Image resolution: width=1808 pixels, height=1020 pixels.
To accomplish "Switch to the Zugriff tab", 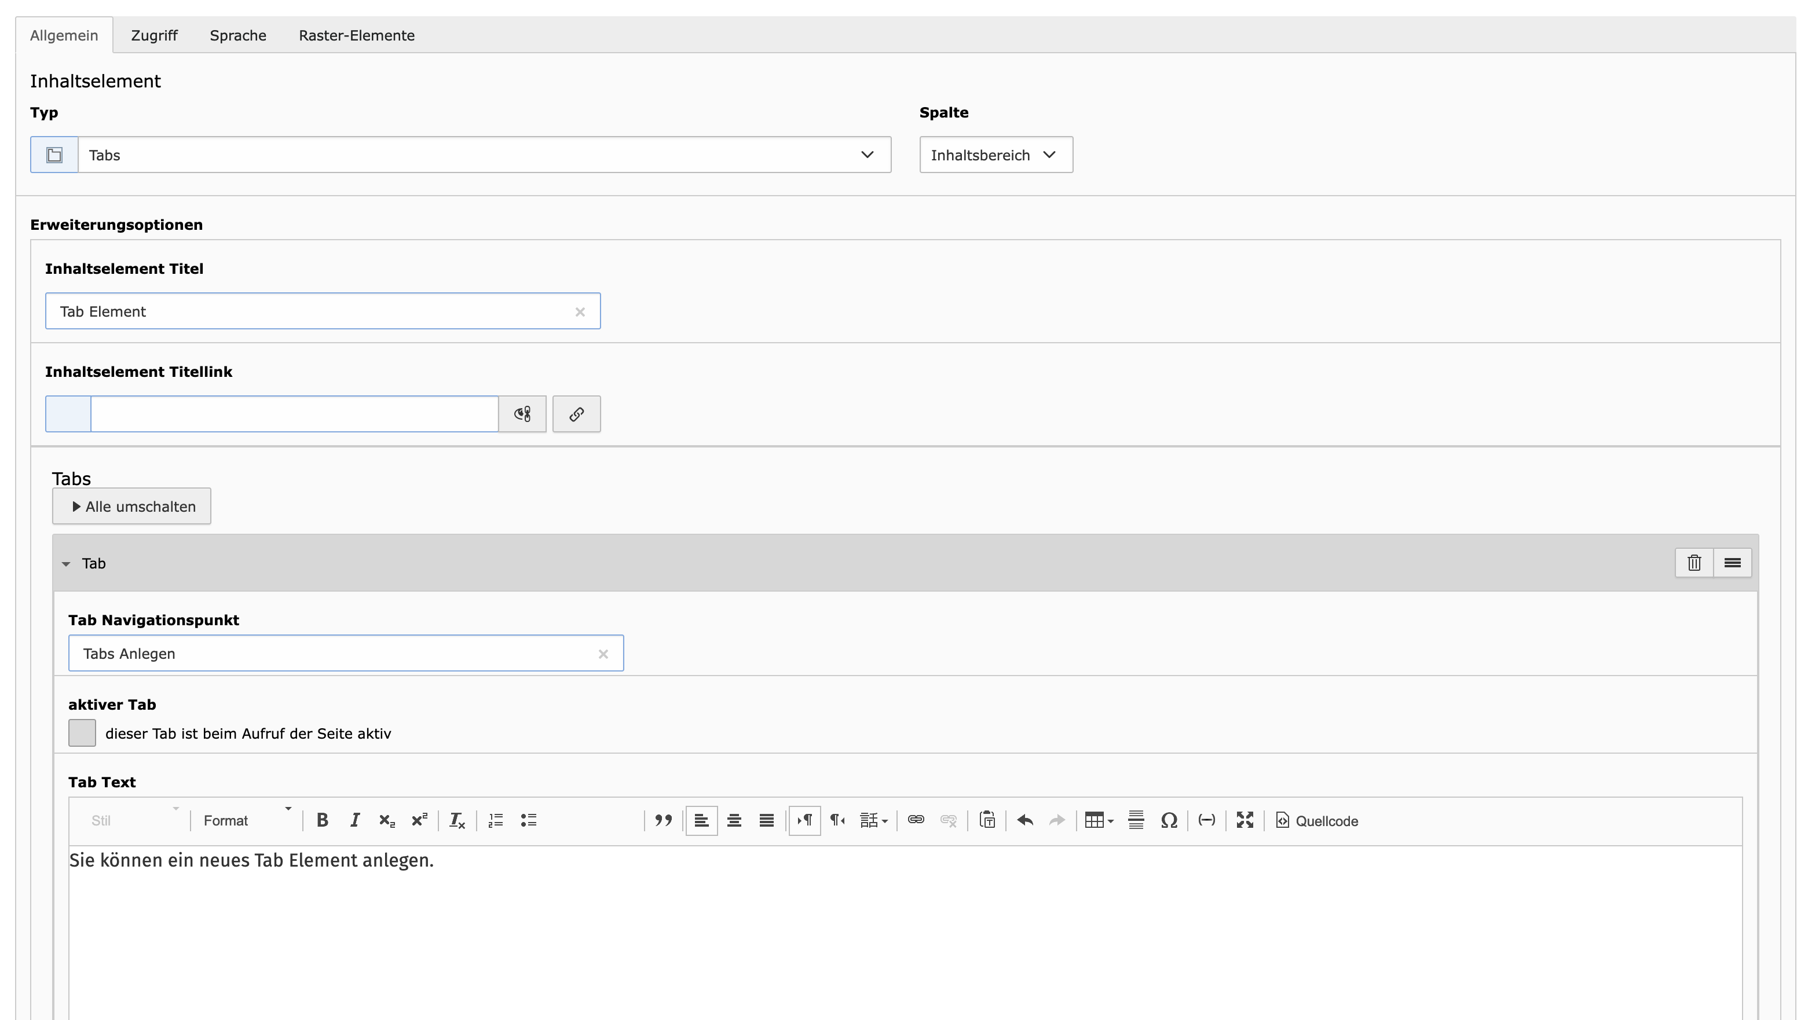I will (155, 36).
